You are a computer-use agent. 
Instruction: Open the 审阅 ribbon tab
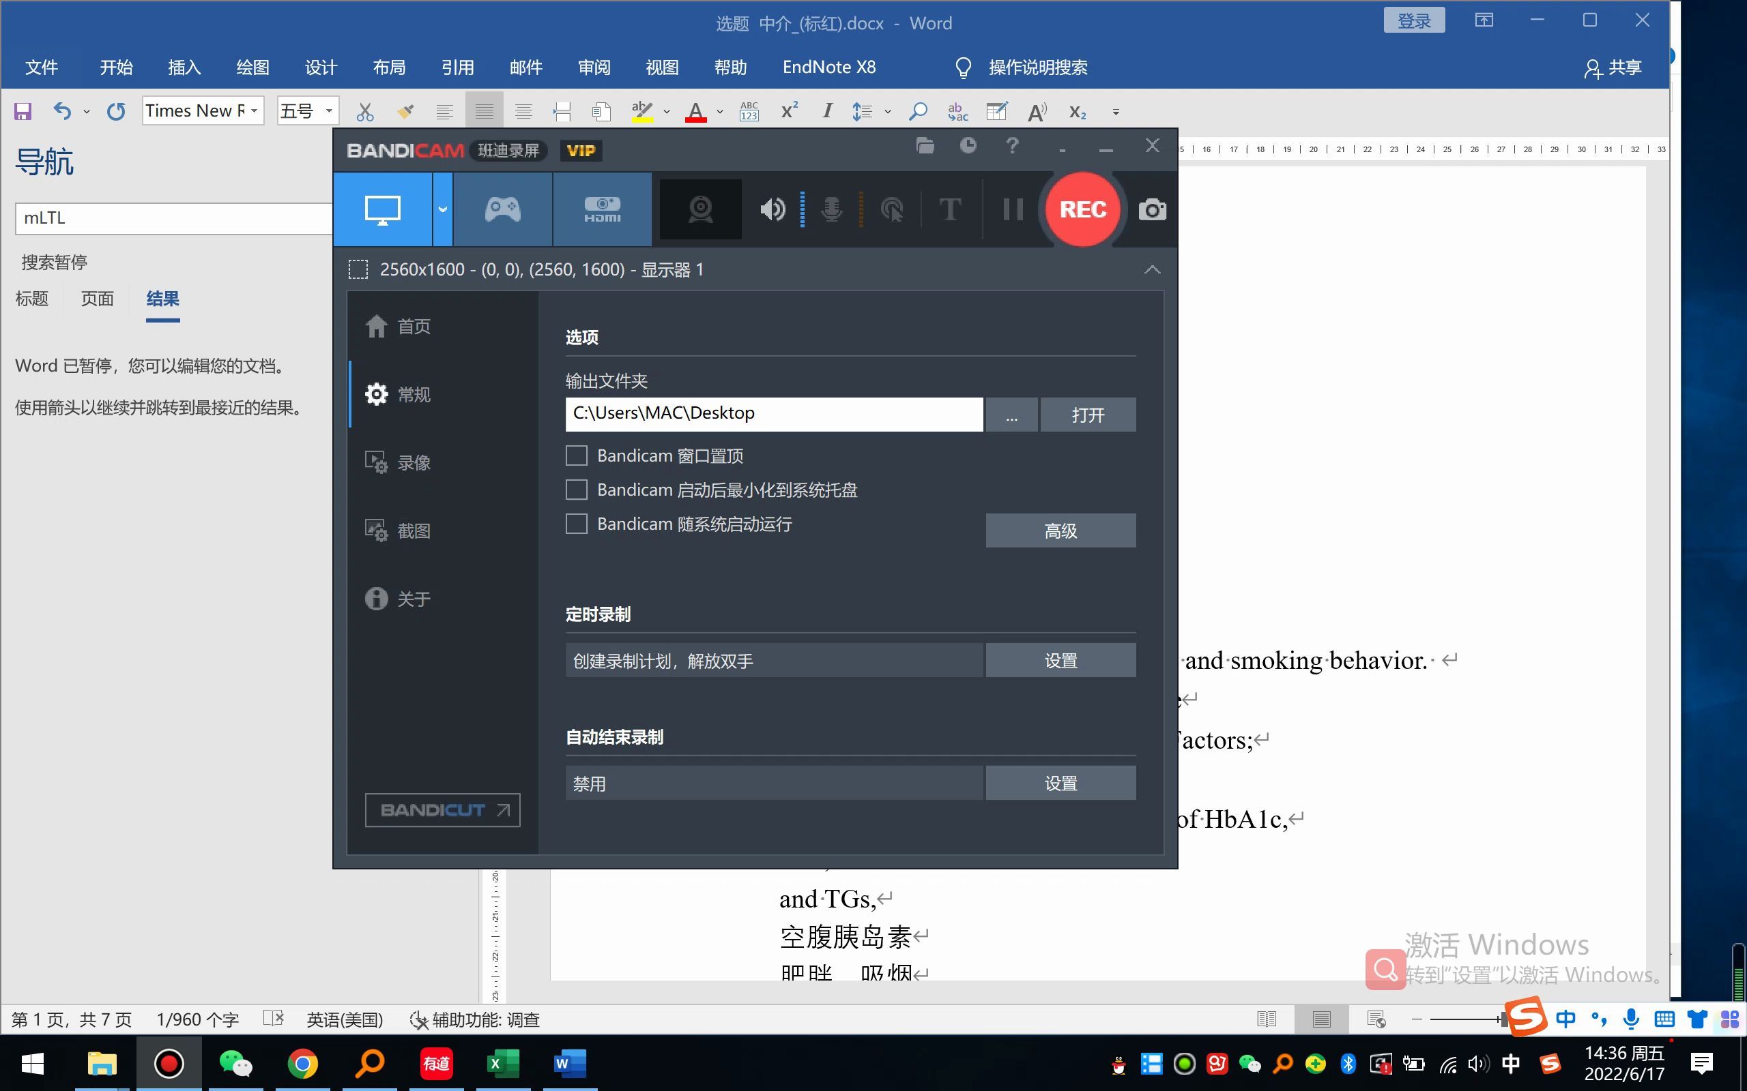tap(594, 67)
